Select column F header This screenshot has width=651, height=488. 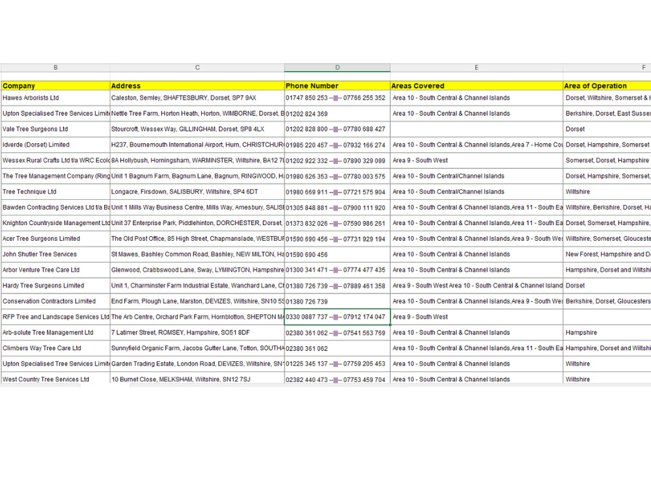[607, 67]
